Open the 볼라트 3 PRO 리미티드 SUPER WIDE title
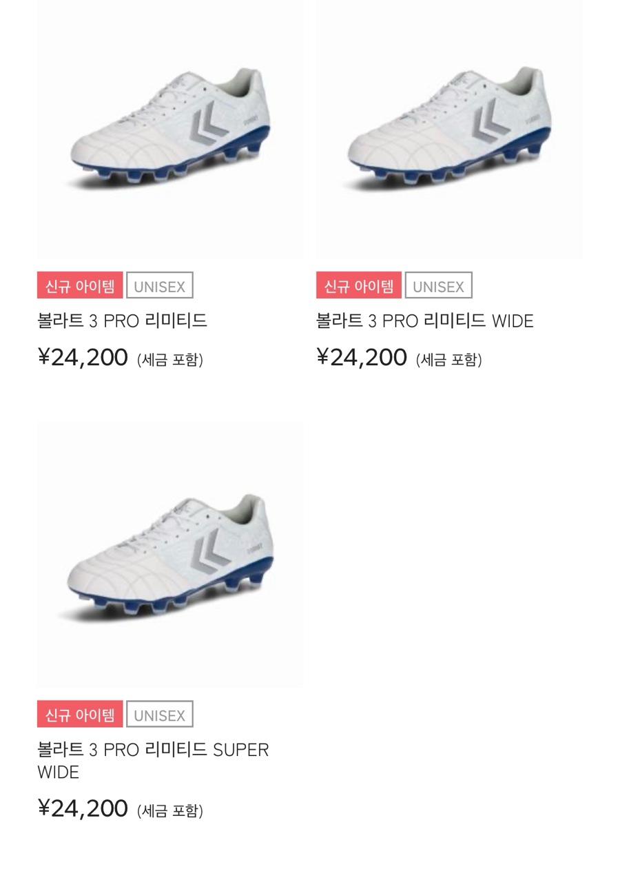 click(x=153, y=761)
